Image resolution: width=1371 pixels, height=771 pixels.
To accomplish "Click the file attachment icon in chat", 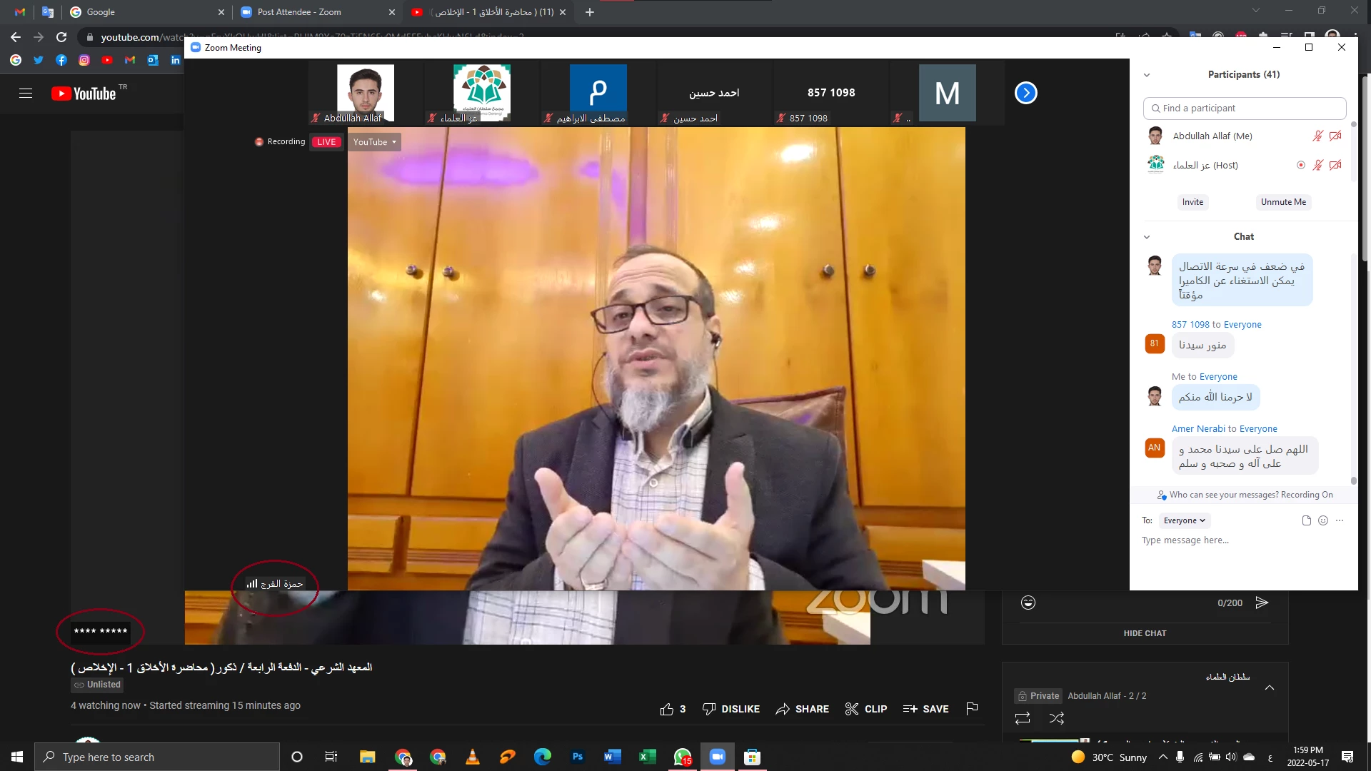I will 1306,520.
